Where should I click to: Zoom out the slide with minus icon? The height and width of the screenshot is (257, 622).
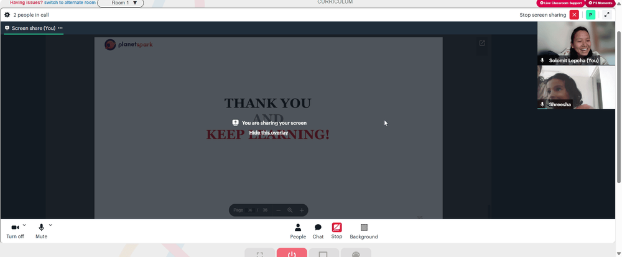279,210
